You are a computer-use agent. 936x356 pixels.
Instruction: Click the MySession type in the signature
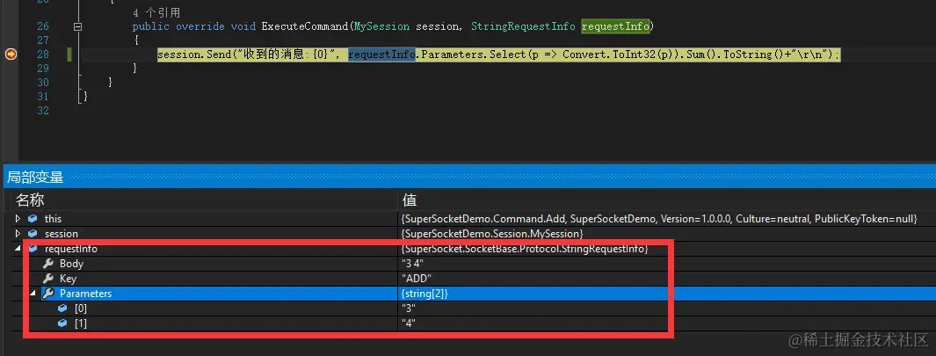click(382, 26)
